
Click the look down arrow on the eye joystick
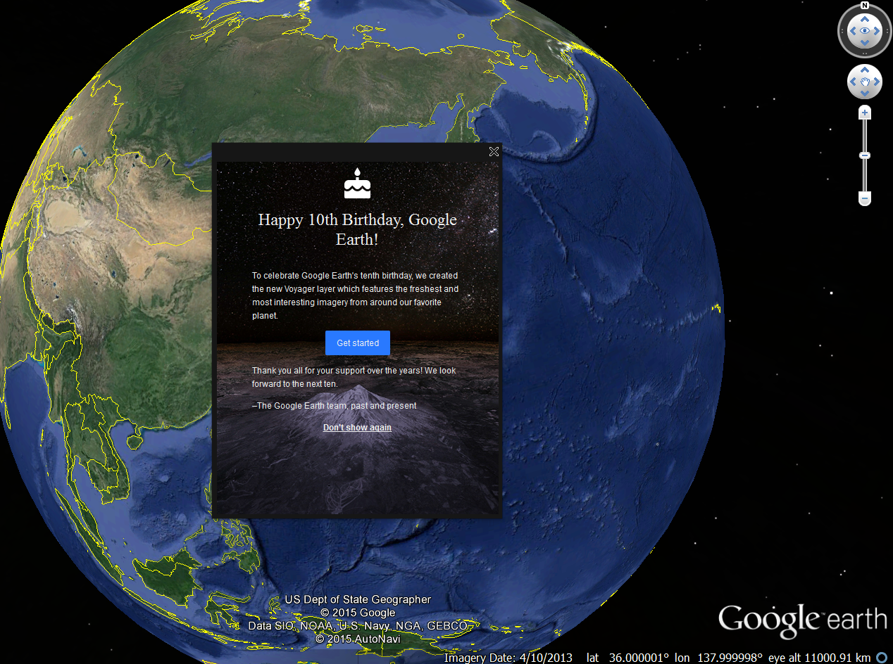click(865, 44)
